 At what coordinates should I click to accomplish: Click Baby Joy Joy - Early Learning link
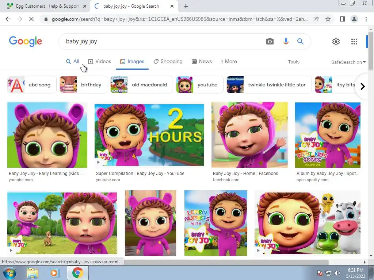[x=46, y=174]
